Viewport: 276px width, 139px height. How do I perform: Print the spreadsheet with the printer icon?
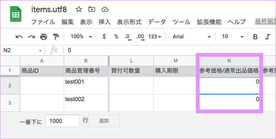[x=43, y=37]
